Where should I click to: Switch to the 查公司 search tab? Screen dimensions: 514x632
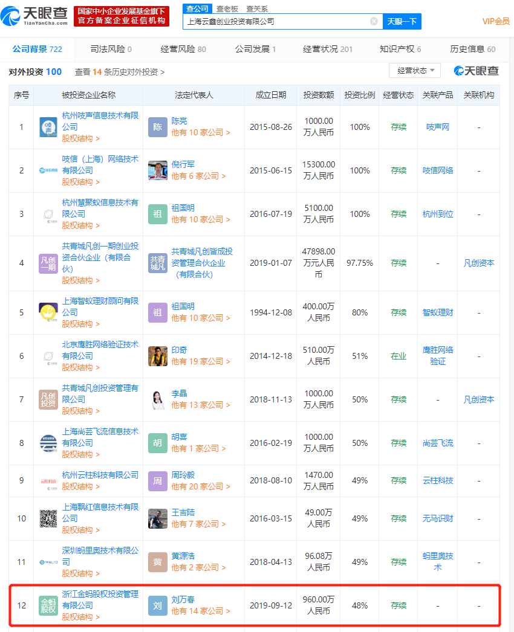point(197,8)
